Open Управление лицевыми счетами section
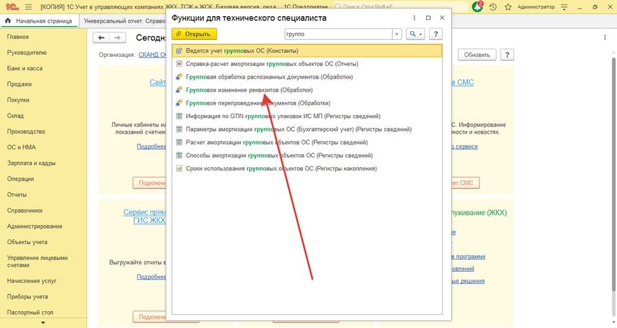The image size is (617, 328). point(37,261)
